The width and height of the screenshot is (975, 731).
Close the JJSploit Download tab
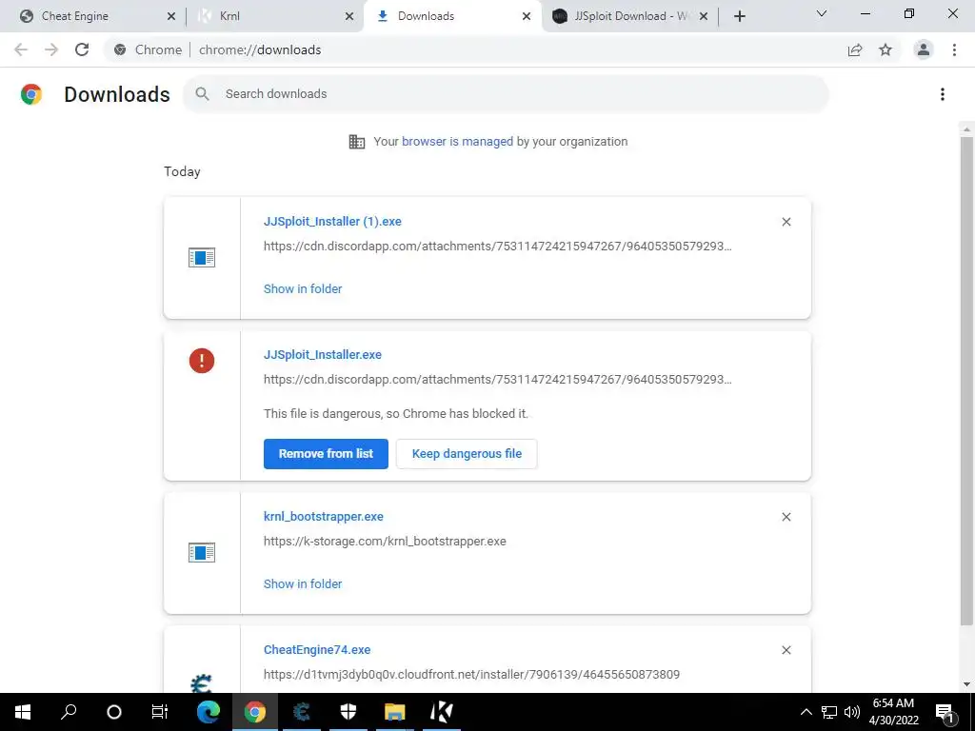pyautogui.click(x=704, y=16)
